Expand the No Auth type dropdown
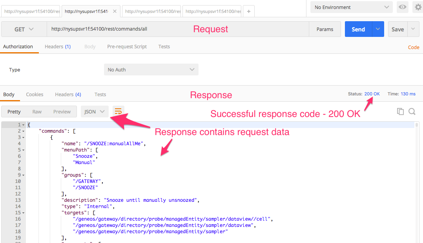The height and width of the screenshot is (243, 423). tap(151, 69)
